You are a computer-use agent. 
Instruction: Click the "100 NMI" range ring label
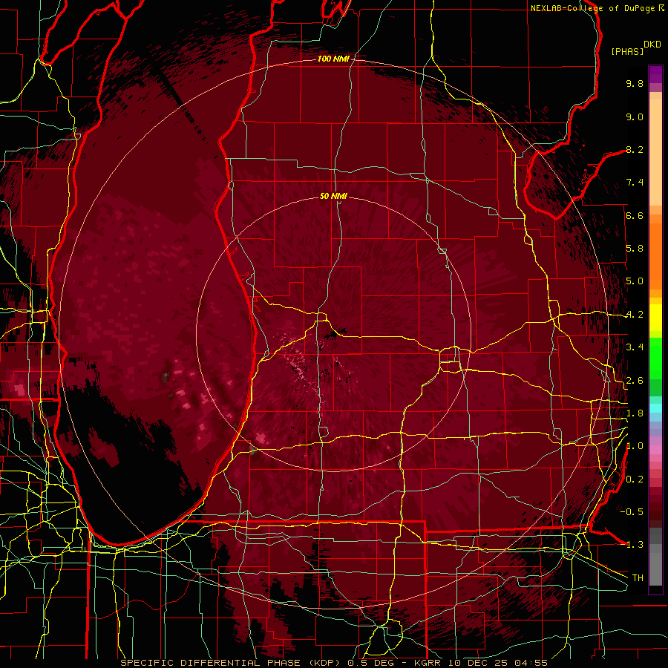[333, 59]
